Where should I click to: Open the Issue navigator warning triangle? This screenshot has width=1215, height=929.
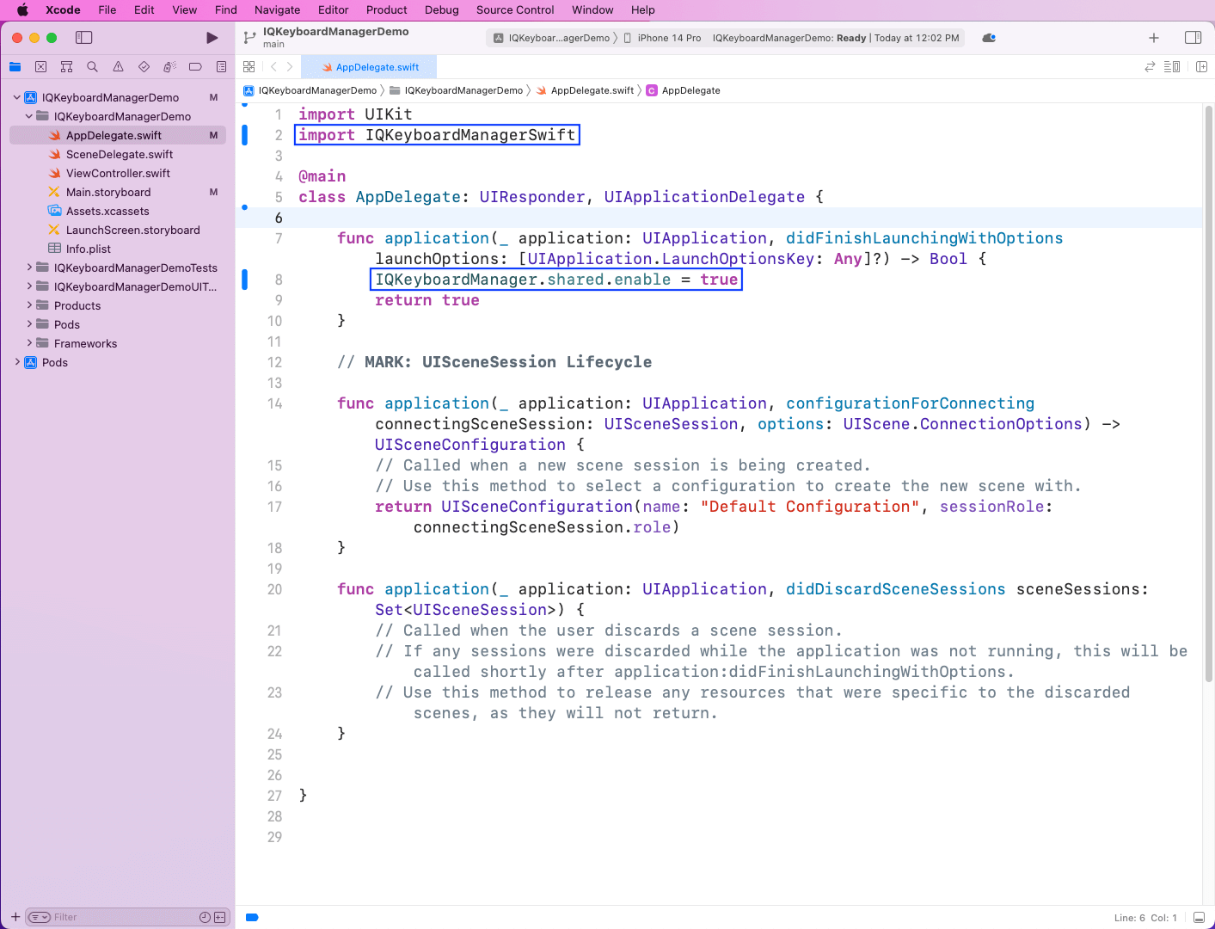118,66
